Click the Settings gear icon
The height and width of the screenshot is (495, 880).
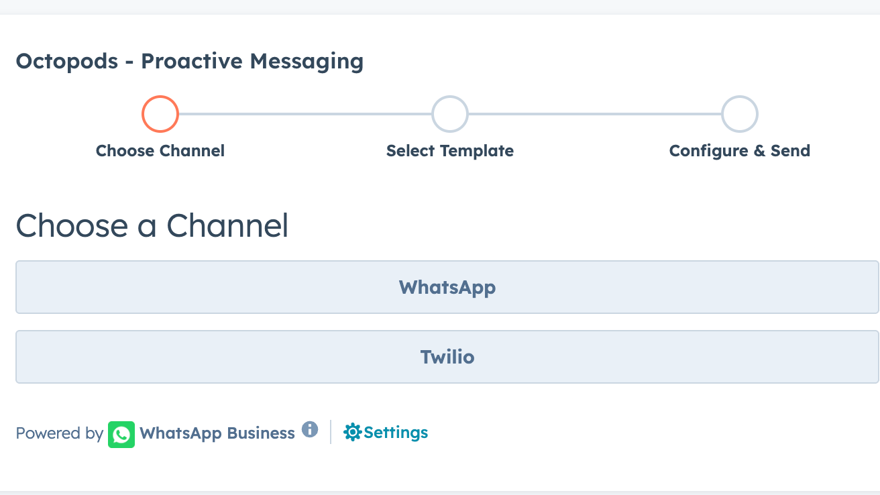(x=351, y=433)
